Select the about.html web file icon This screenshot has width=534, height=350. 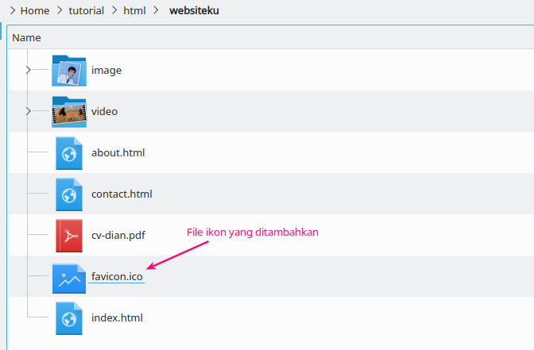tap(69, 153)
